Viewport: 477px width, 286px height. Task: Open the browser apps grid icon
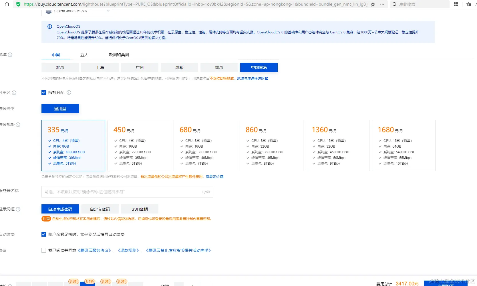tap(456, 4)
